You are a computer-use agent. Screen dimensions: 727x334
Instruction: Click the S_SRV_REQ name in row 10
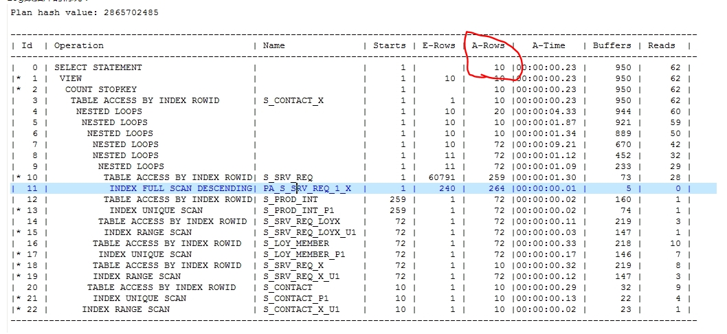[x=288, y=178]
